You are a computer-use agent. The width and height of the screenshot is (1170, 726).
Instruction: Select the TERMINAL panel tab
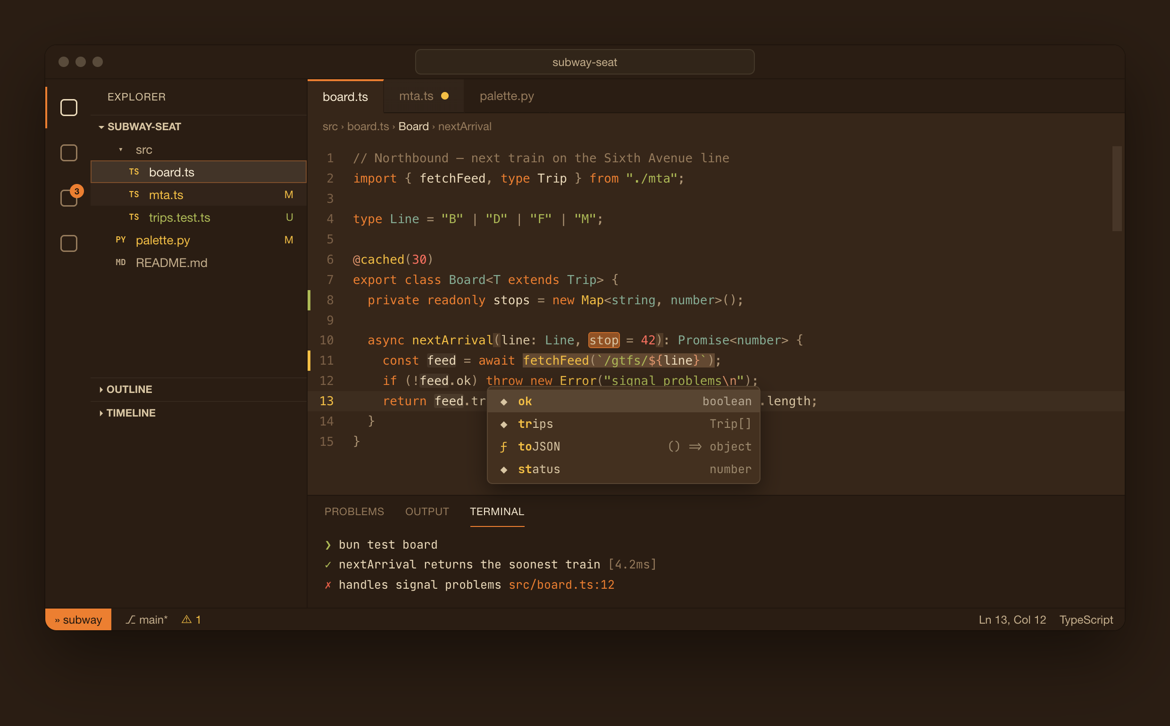tap(497, 511)
